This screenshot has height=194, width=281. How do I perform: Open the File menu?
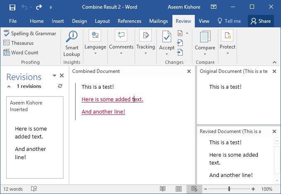pyautogui.click(x=13, y=21)
